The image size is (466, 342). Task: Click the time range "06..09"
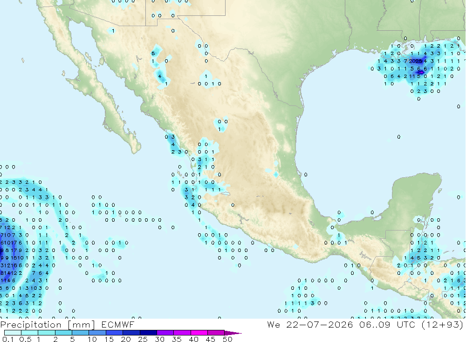[375, 324]
